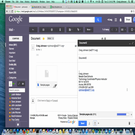Open the Labels tag dropdown
Image resolution: width=135 pixels, height=135 pixels.
[x=79, y=30]
